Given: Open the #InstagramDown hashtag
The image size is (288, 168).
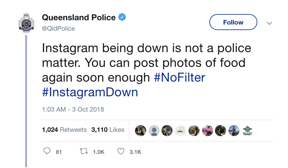Looking at the screenshot, I should [90, 92].
